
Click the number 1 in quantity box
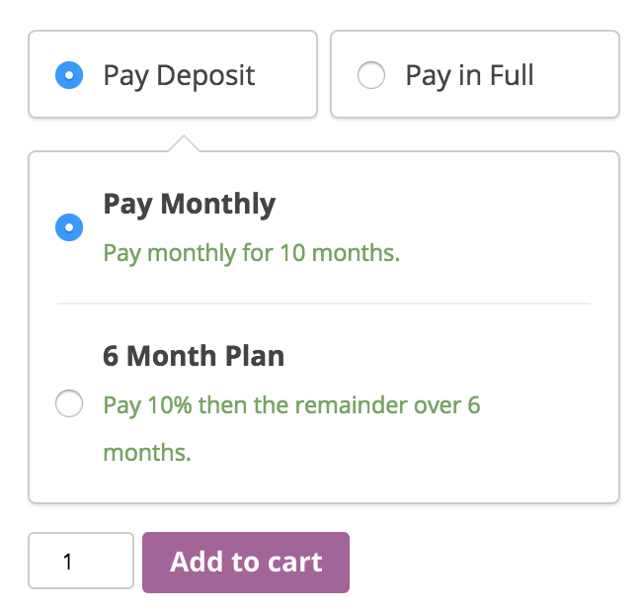(x=67, y=563)
